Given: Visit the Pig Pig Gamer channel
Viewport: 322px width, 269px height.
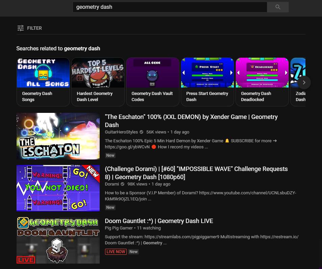Looking at the screenshot, I should pyautogui.click(x=119, y=228).
